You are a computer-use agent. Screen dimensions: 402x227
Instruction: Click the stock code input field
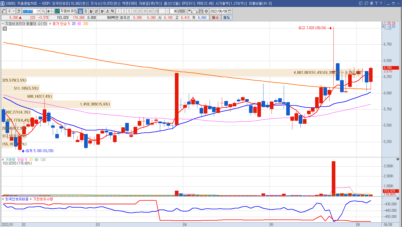29,11
